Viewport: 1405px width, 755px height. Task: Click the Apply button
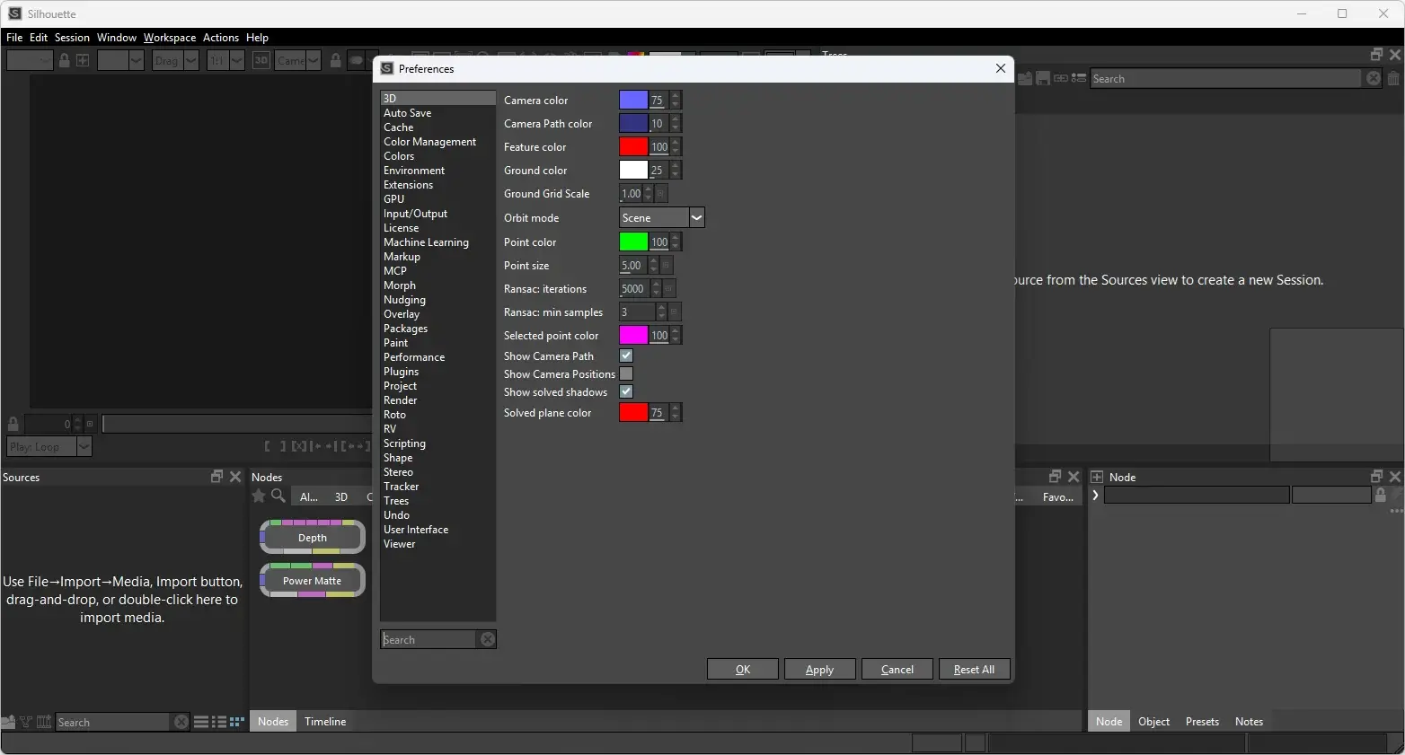(819, 670)
